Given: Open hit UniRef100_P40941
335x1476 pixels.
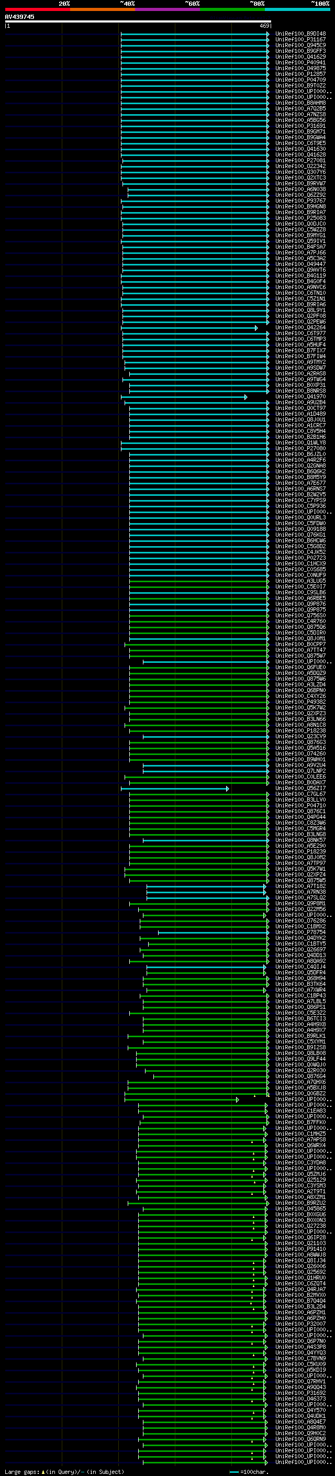Looking at the screenshot, I should tap(300, 62).
